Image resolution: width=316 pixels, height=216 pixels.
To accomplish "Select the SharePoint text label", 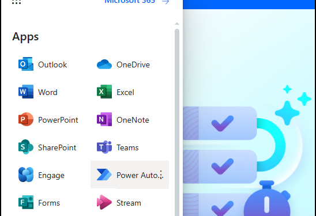I will point(57,147).
